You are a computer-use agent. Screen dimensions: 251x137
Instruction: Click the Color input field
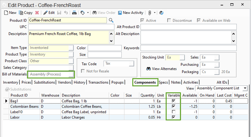[x=105, y=48]
